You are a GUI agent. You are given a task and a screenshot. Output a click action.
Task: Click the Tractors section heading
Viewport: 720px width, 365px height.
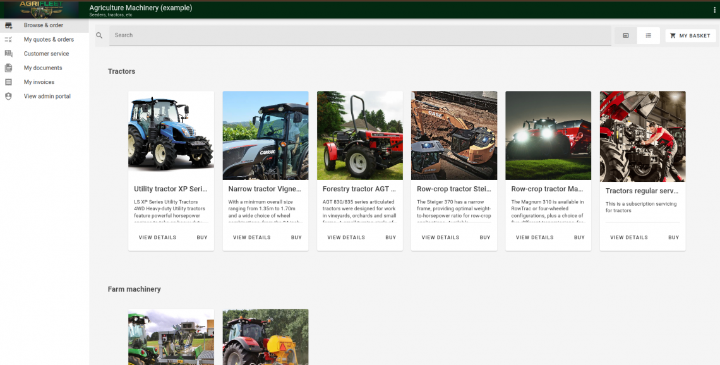(x=122, y=71)
